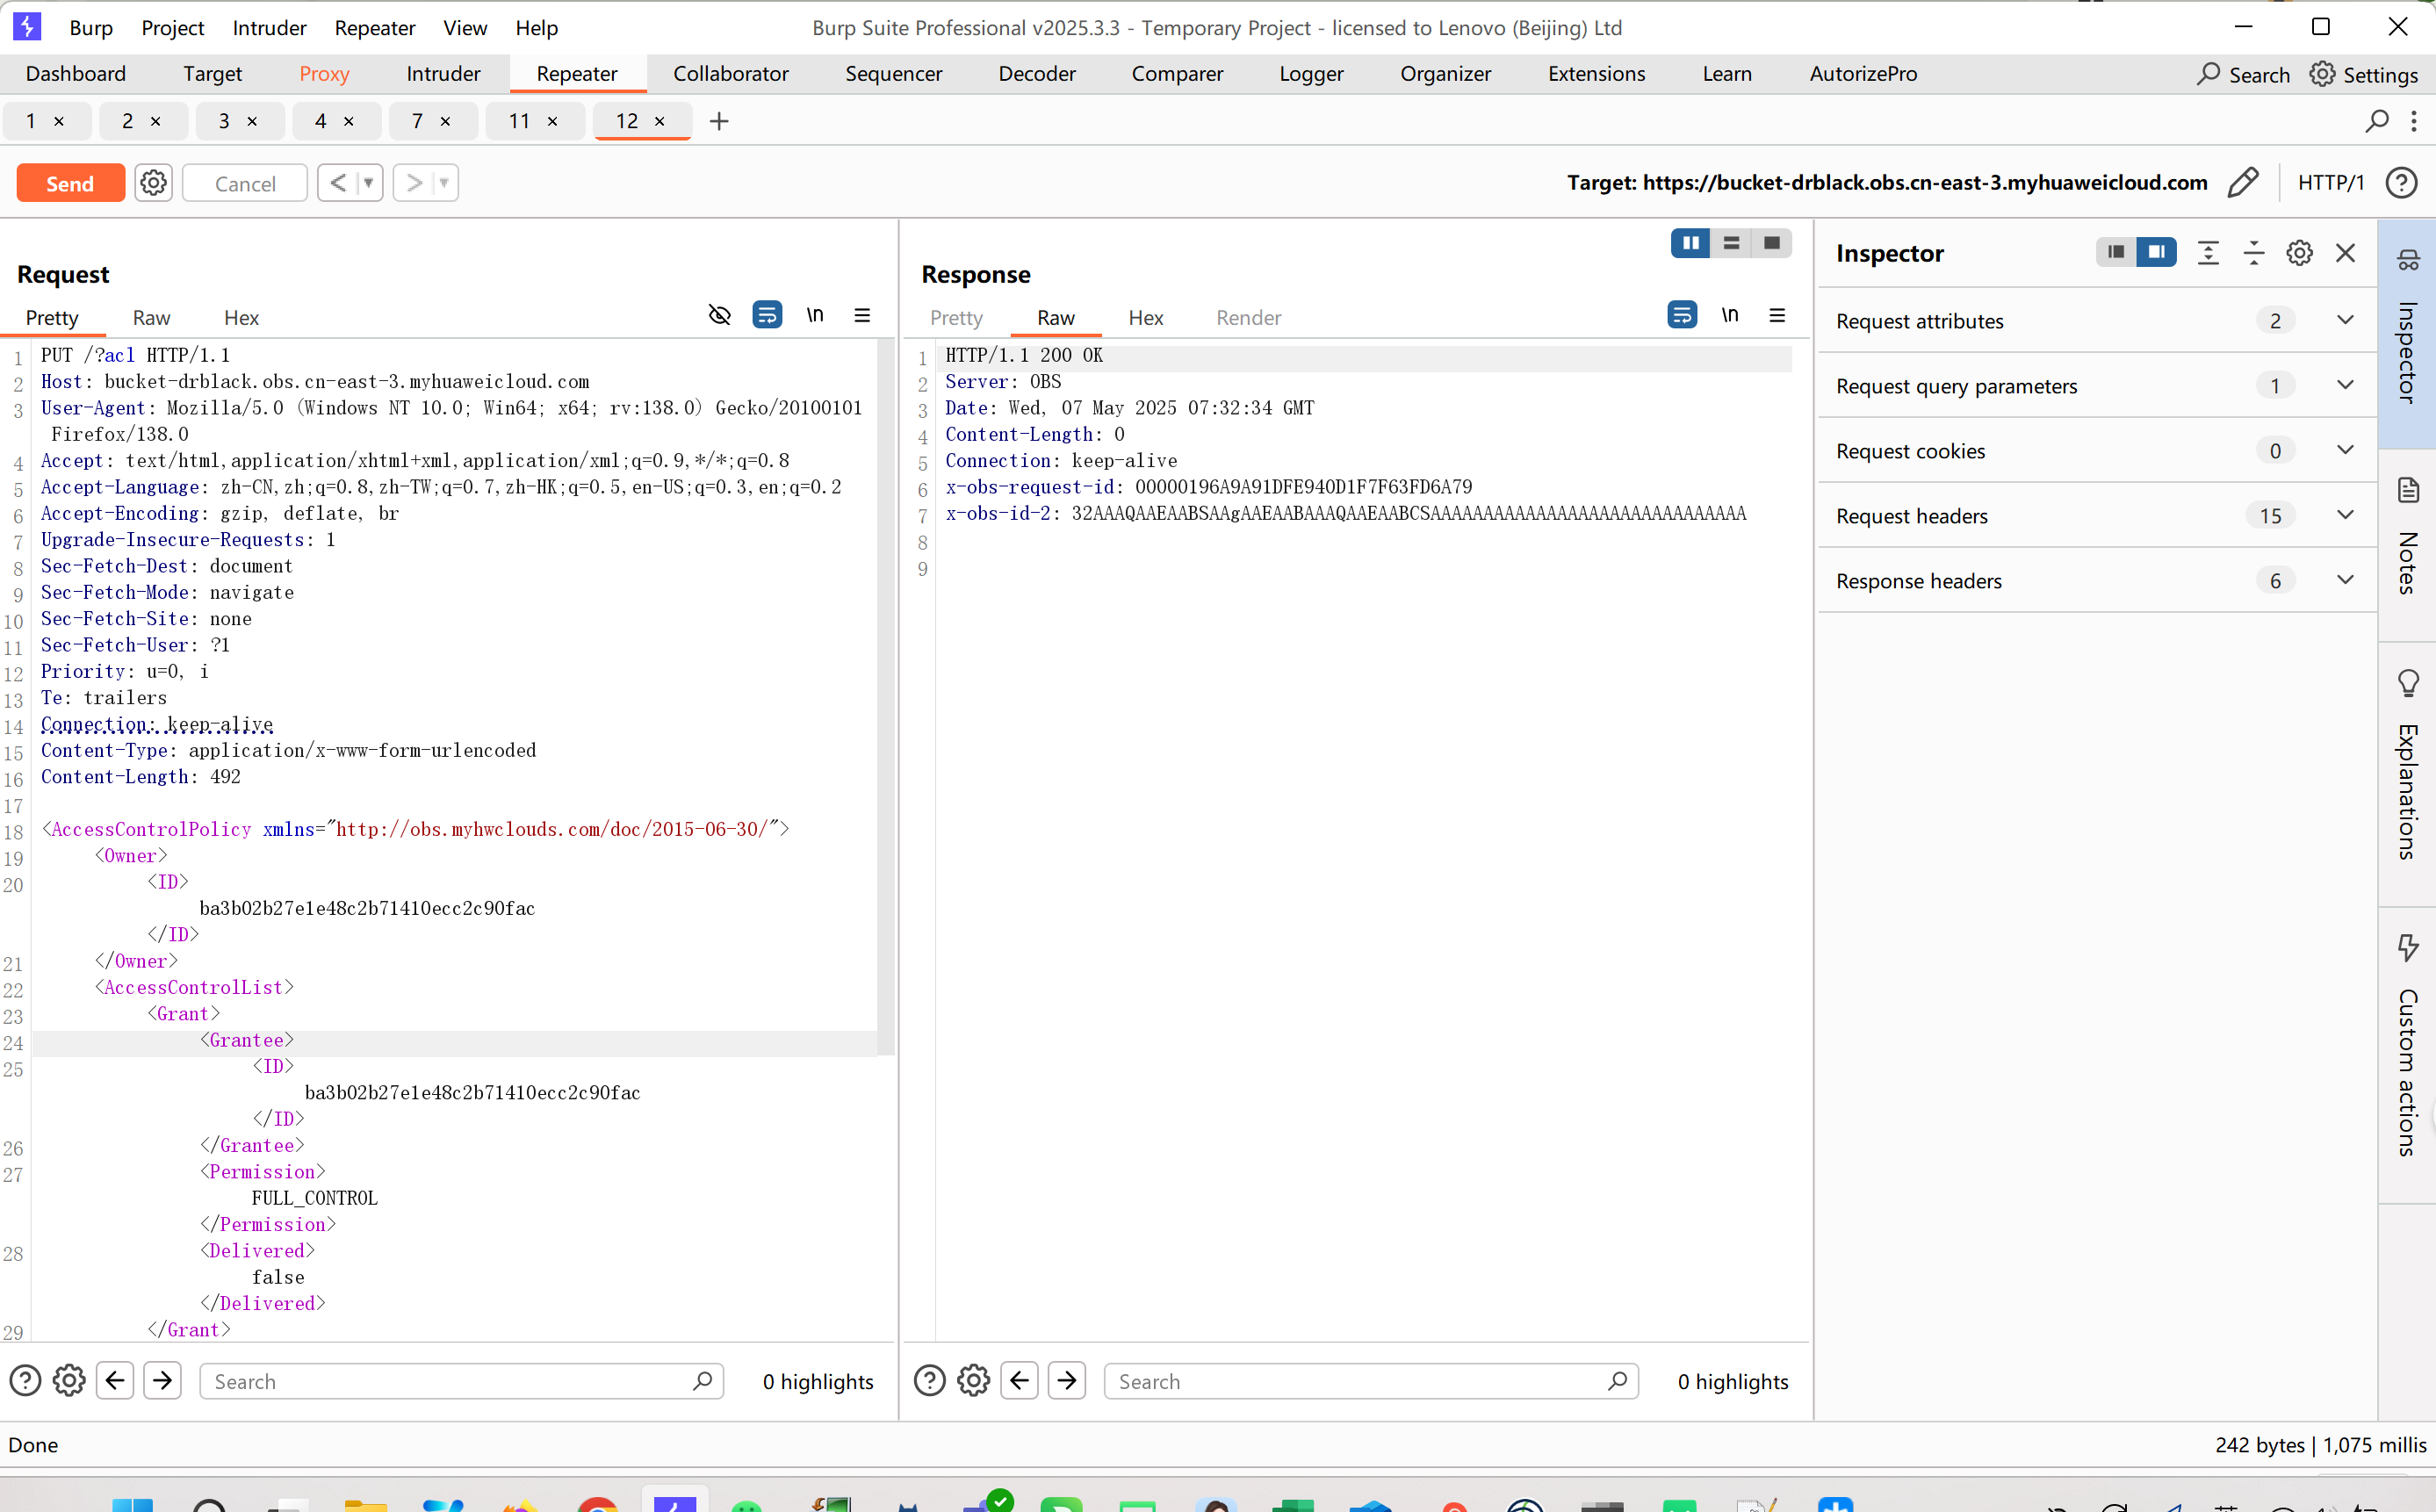Open the top-right Settings gear
Viewport: 2436px width, 1512px height.
pos(2323,74)
